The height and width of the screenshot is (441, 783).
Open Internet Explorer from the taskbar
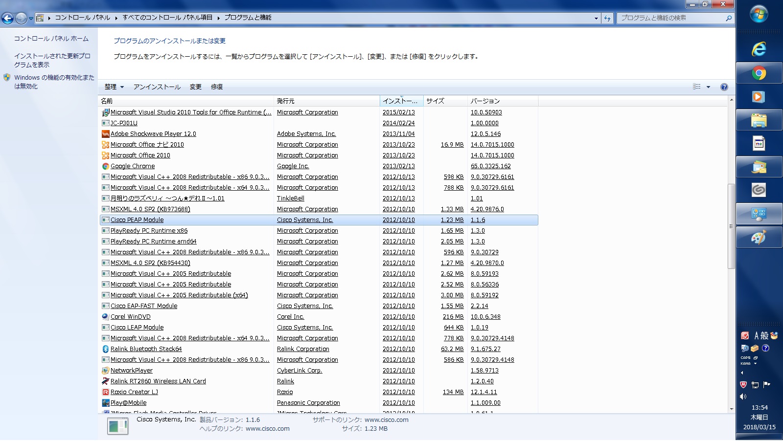click(759, 49)
